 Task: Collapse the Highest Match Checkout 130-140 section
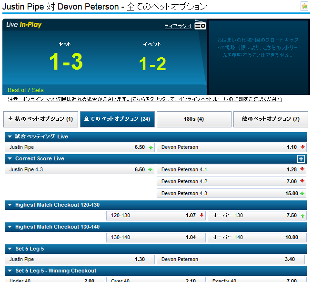pyautogui.click(x=10, y=227)
